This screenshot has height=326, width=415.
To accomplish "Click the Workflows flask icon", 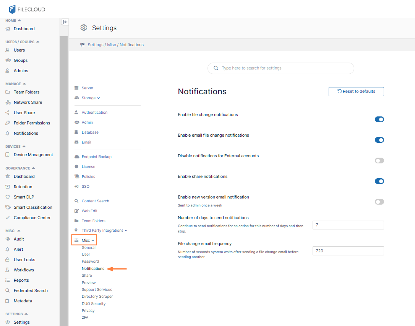I will 8,270.
